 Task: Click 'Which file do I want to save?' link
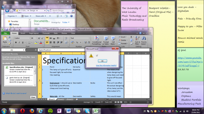coord(16,93)
